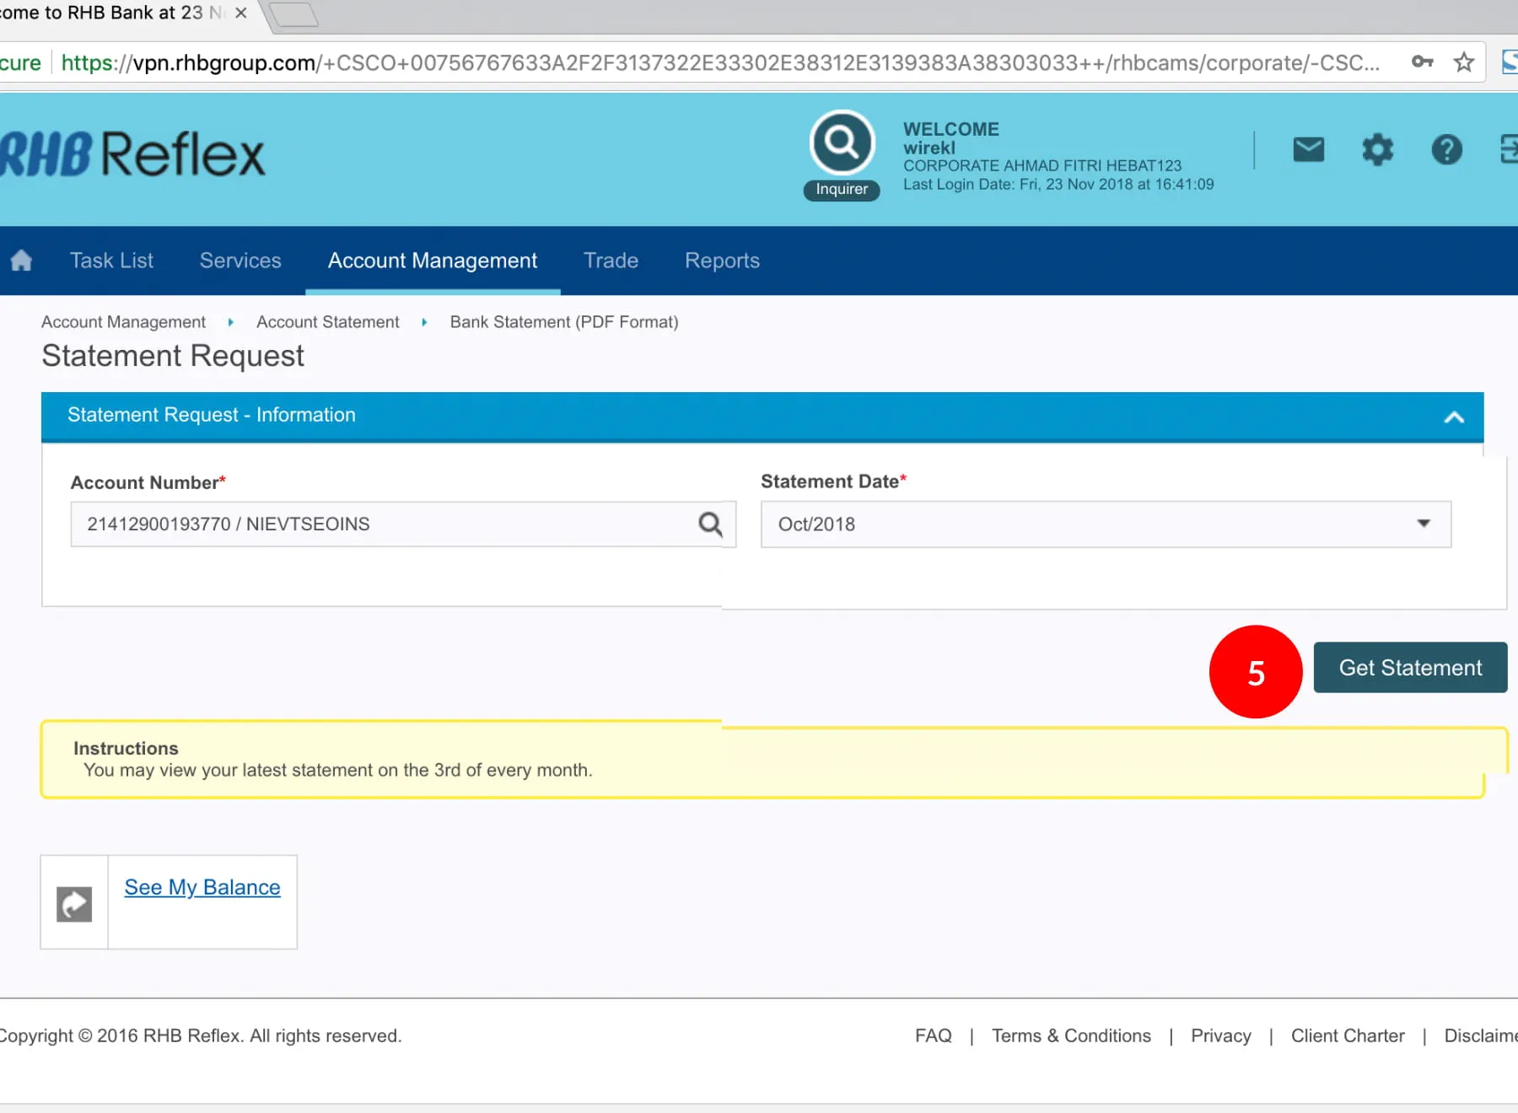This screenshot has width=1518, height=1113.
Task: Open the mail envelope icon
Action: pos(1308,150)
